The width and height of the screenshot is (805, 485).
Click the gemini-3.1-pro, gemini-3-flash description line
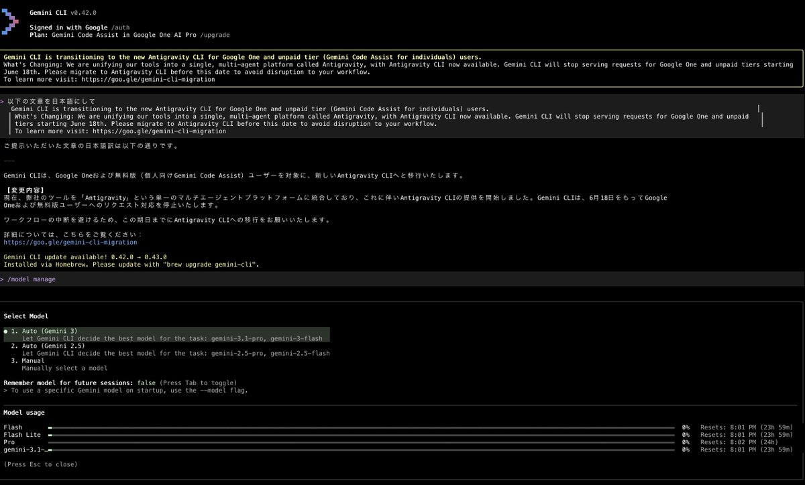click(x=172, y=338)
